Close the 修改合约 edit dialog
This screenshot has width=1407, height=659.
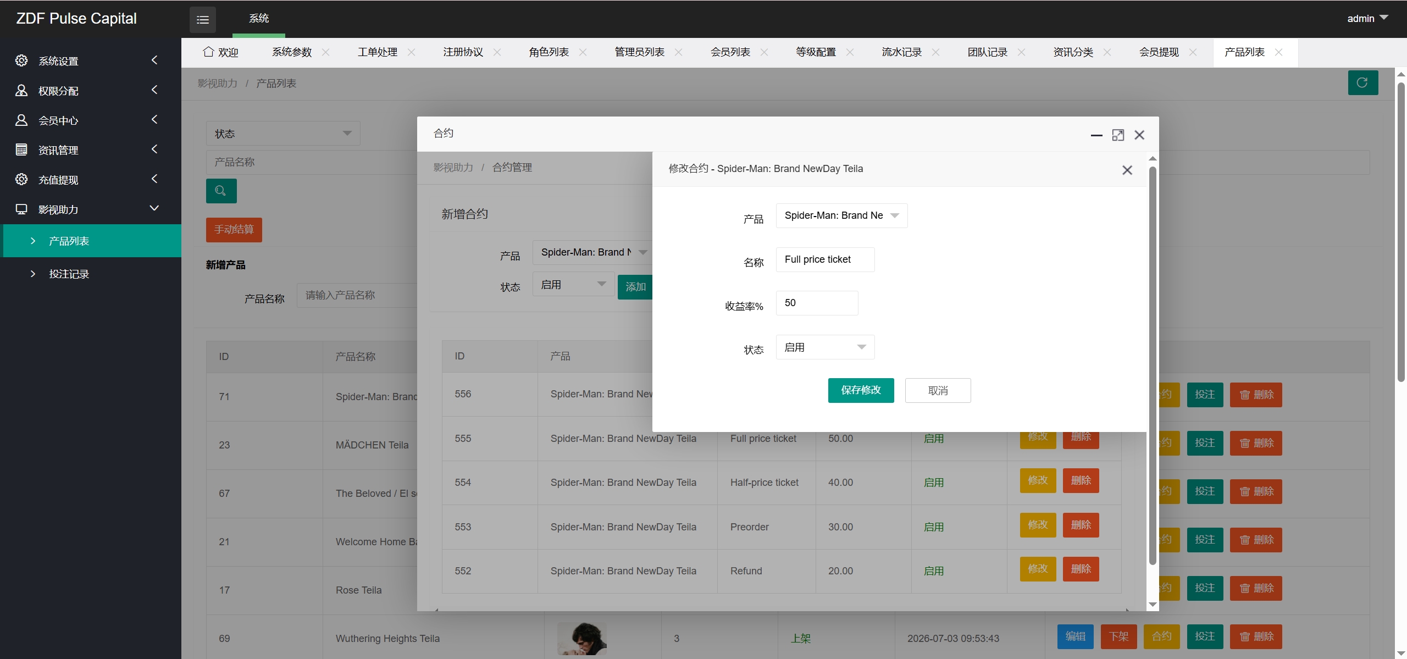(x=1127, y=170)
